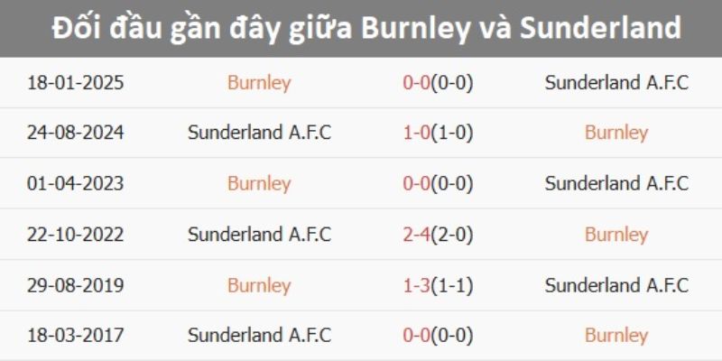Open the Burnley link in the 01-04-2023 row
Screen dimensions: 722x361
[259, 184]
